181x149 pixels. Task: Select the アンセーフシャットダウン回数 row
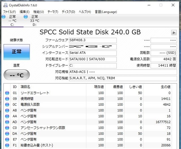pyautogui.click(x=88, y=128)
